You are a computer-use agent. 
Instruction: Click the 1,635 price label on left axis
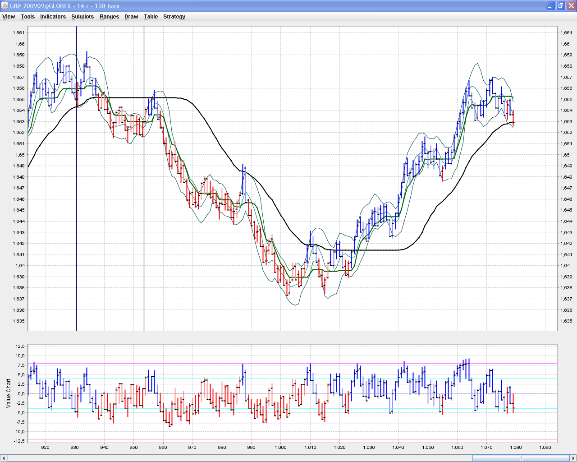coord(19,321)
